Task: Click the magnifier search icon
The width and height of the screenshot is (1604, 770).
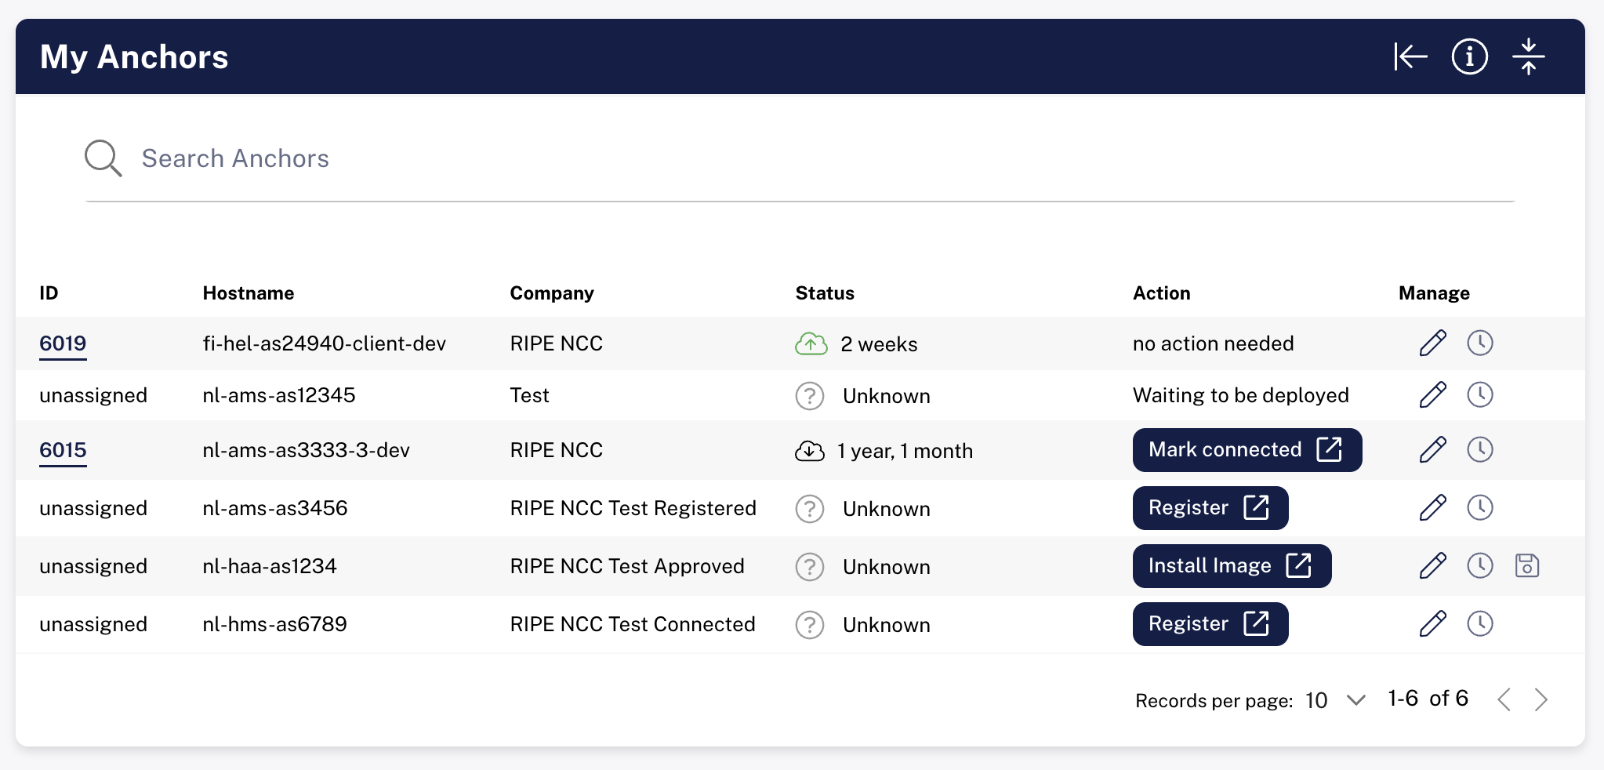Action: pyautogui.click(x=103, y=158)
